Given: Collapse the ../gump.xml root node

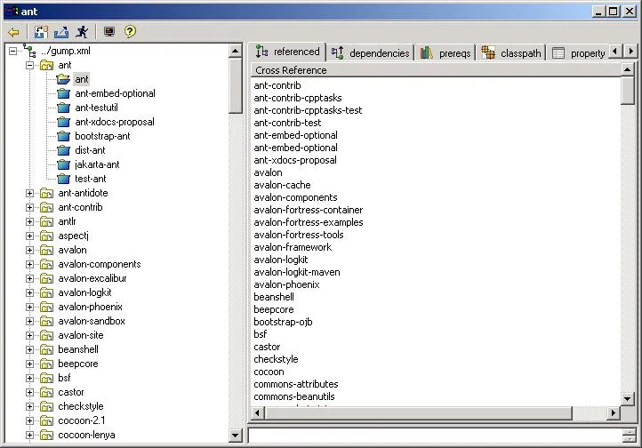Looking at the screenshot, I should coord(13,52).
